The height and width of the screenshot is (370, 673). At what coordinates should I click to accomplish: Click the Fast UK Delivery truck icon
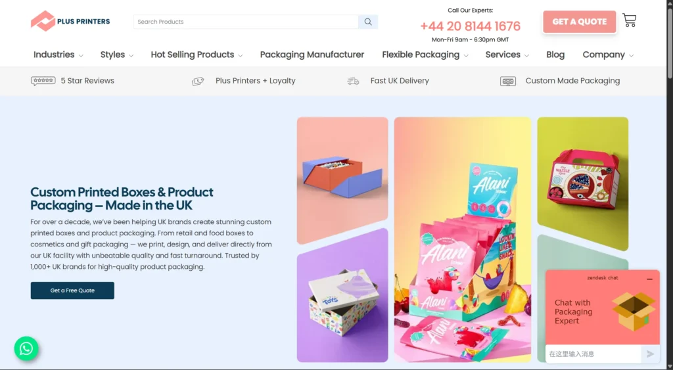click(353, 81)
